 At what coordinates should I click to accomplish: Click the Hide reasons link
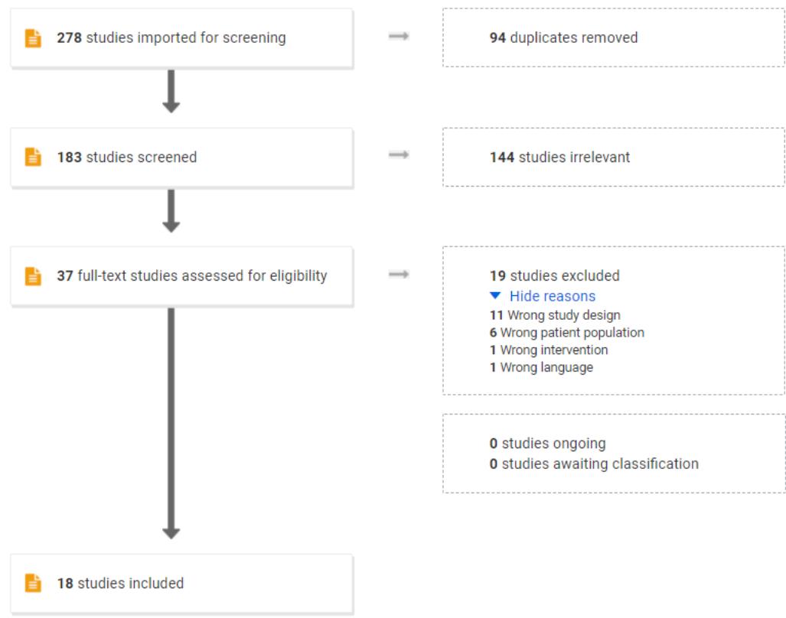552,296
